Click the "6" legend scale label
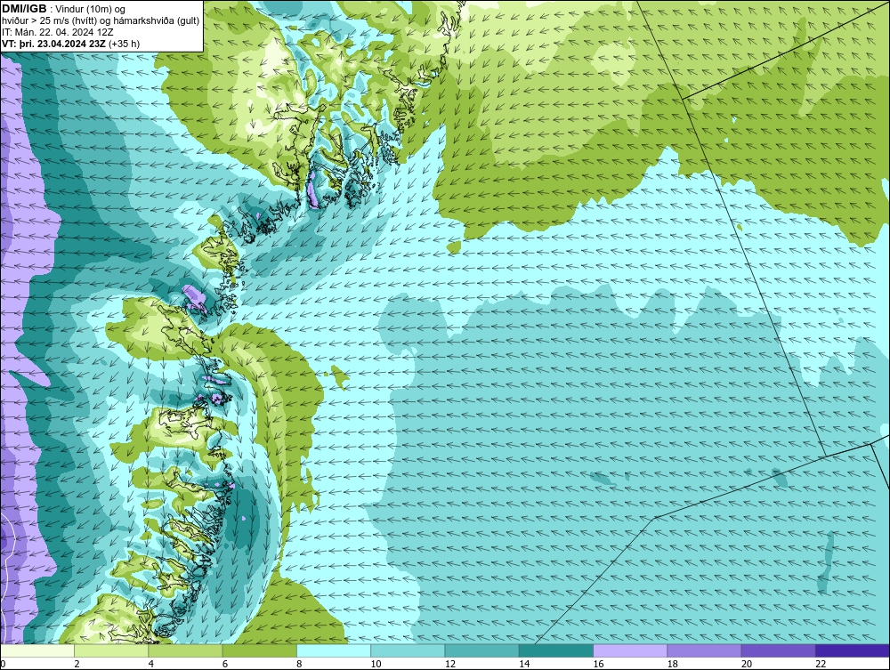Image resolution: width=890 pixels, height=670 pixels. click(x=225, y=664)
